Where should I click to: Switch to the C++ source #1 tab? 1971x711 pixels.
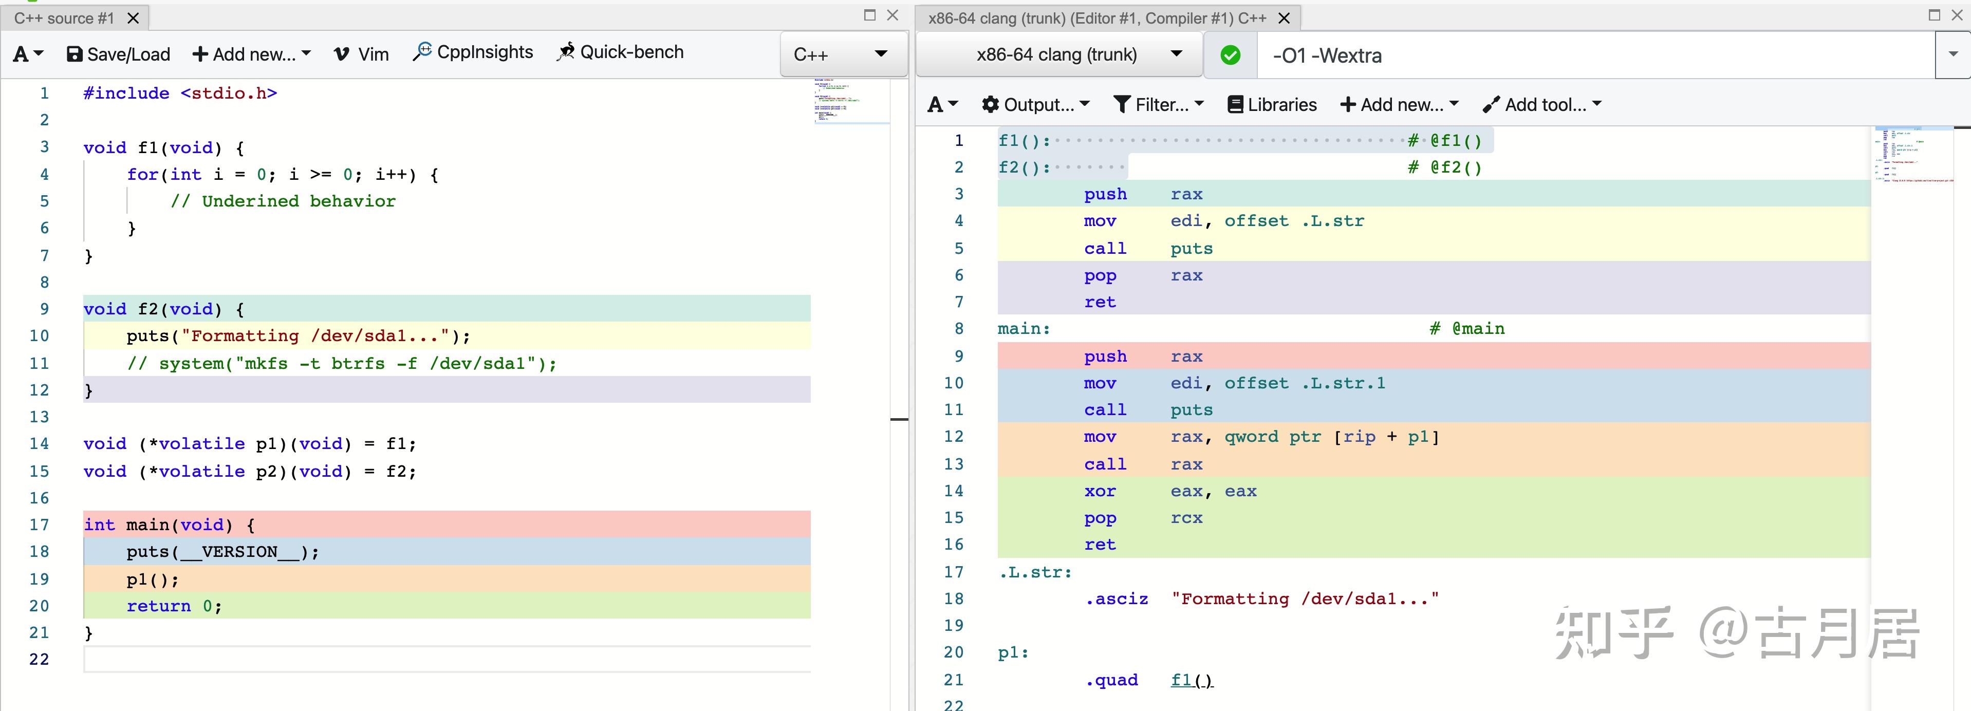click(64, 18)
